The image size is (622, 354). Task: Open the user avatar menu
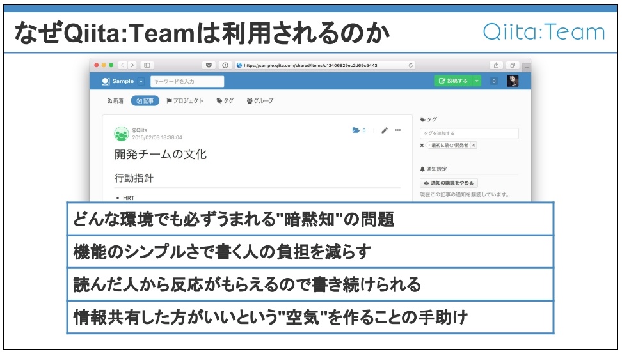[x=513, y=81]
